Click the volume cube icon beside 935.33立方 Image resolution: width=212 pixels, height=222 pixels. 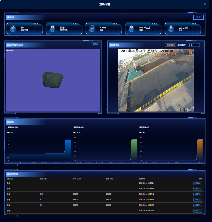(x=132, y=28)
